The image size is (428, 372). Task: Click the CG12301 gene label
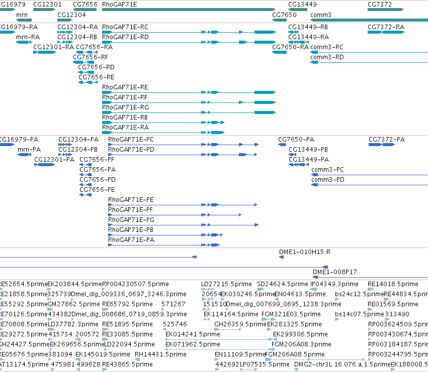pos(47,5)
